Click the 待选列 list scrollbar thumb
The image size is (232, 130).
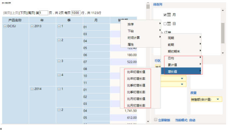(223, 33)
